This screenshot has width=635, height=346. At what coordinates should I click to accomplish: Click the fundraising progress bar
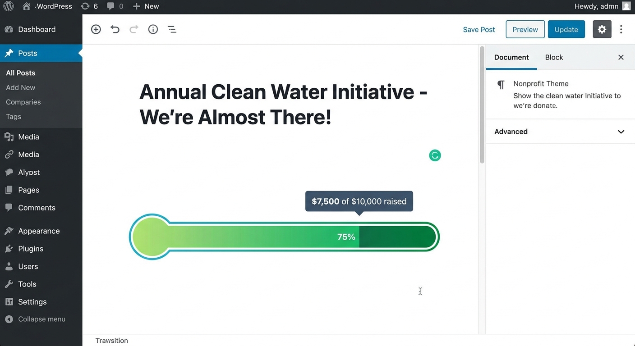(x=284, y=237)
